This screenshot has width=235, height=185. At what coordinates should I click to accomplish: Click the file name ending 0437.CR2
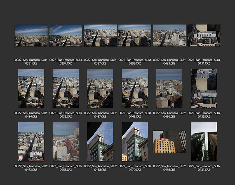point(100,115)
